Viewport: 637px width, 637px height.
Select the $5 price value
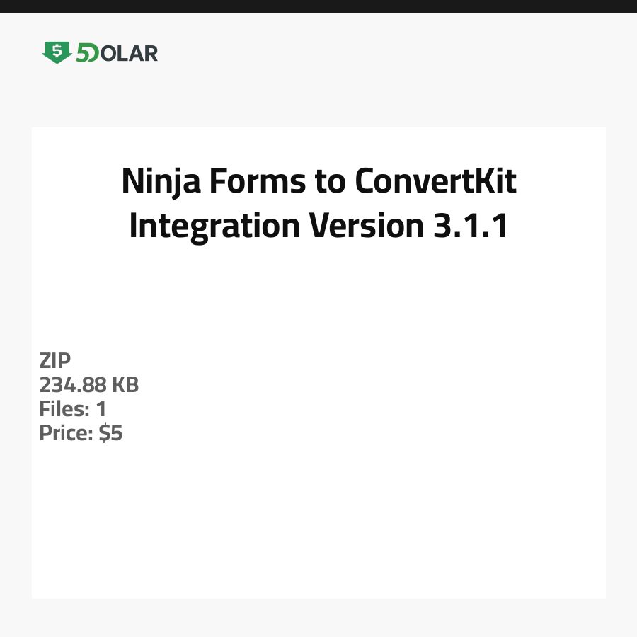[x=110, y=432]
